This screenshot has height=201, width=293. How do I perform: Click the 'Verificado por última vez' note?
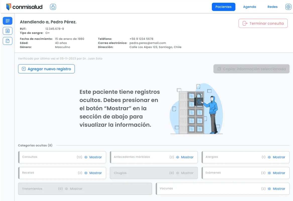click(x=60, y=59)
